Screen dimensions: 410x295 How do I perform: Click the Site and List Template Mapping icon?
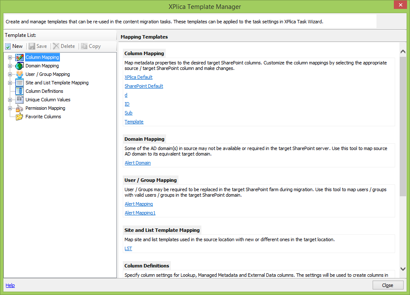pyautogui.click(x=20, y=83)
